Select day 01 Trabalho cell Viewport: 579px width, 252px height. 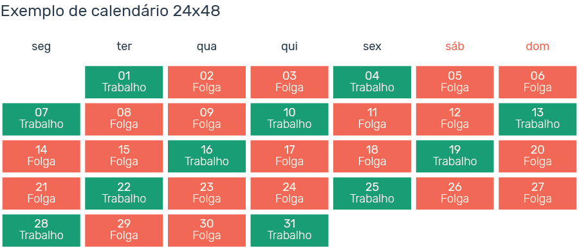[x=124, y=82]
